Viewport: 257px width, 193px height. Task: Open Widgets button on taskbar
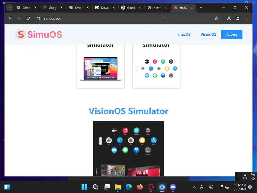pos(7,187)
